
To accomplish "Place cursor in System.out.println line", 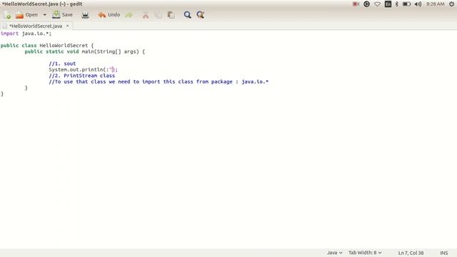I will pos(83,70).
